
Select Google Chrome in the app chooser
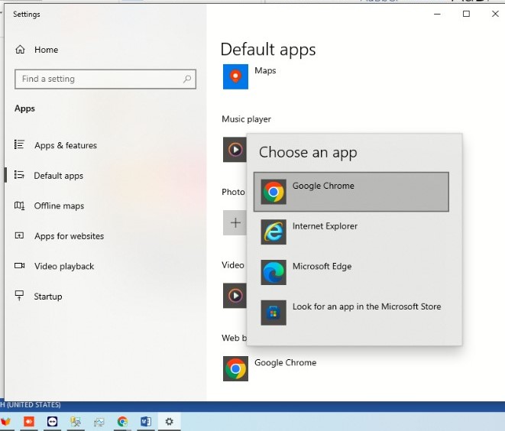(x=351, y=191)
